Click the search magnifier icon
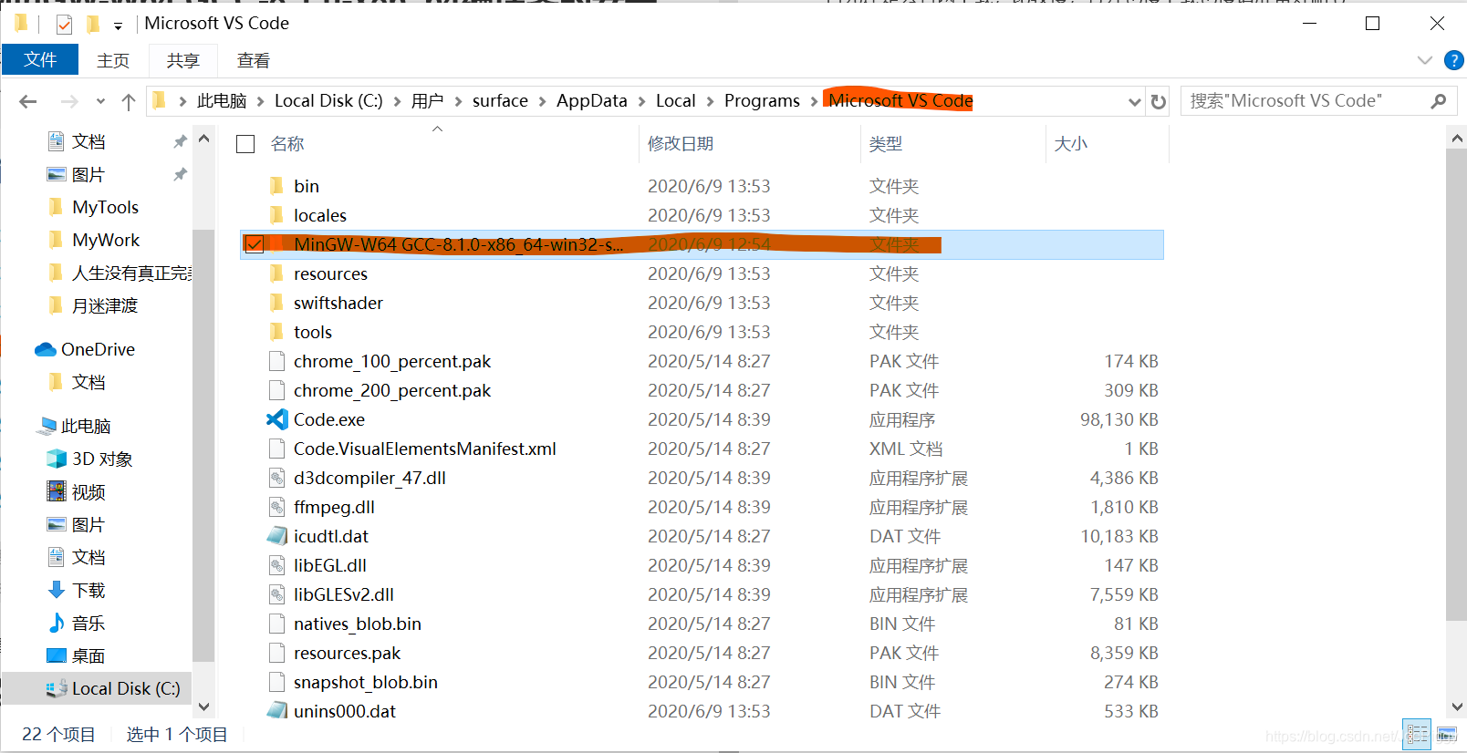The width and height of the screenshot is (1467, 753). pyautogui.click(x=1439, y=101)
